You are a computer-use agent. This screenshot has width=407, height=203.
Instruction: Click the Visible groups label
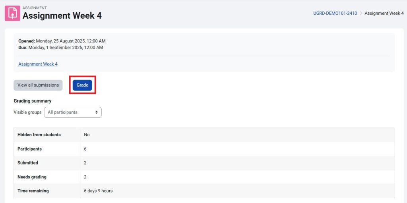27,112
